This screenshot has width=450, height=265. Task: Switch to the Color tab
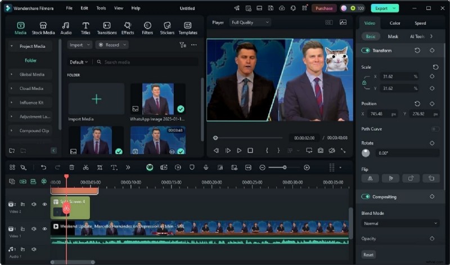pyautogui.click(x=395, y=23)
